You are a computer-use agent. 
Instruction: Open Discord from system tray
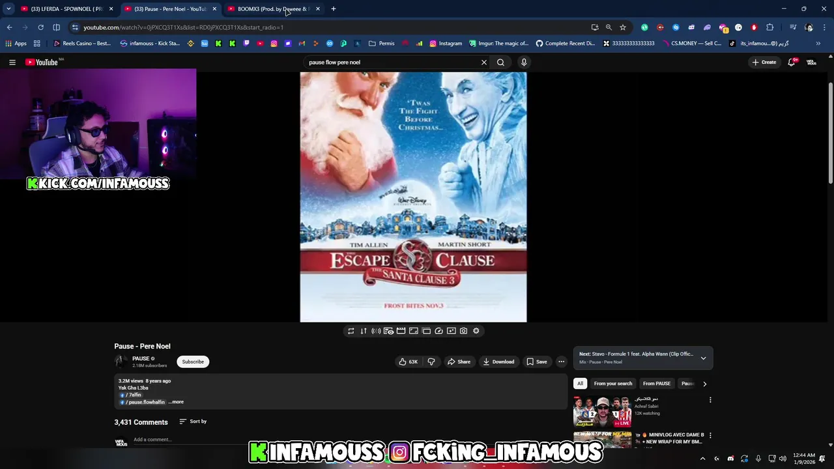(730, 459)
